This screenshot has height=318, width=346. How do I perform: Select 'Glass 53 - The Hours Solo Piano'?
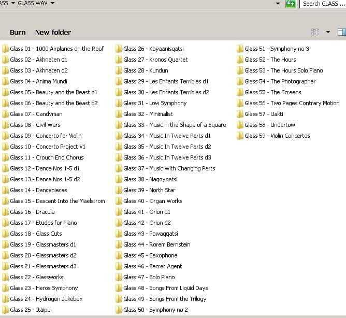[x=284, y=70]
